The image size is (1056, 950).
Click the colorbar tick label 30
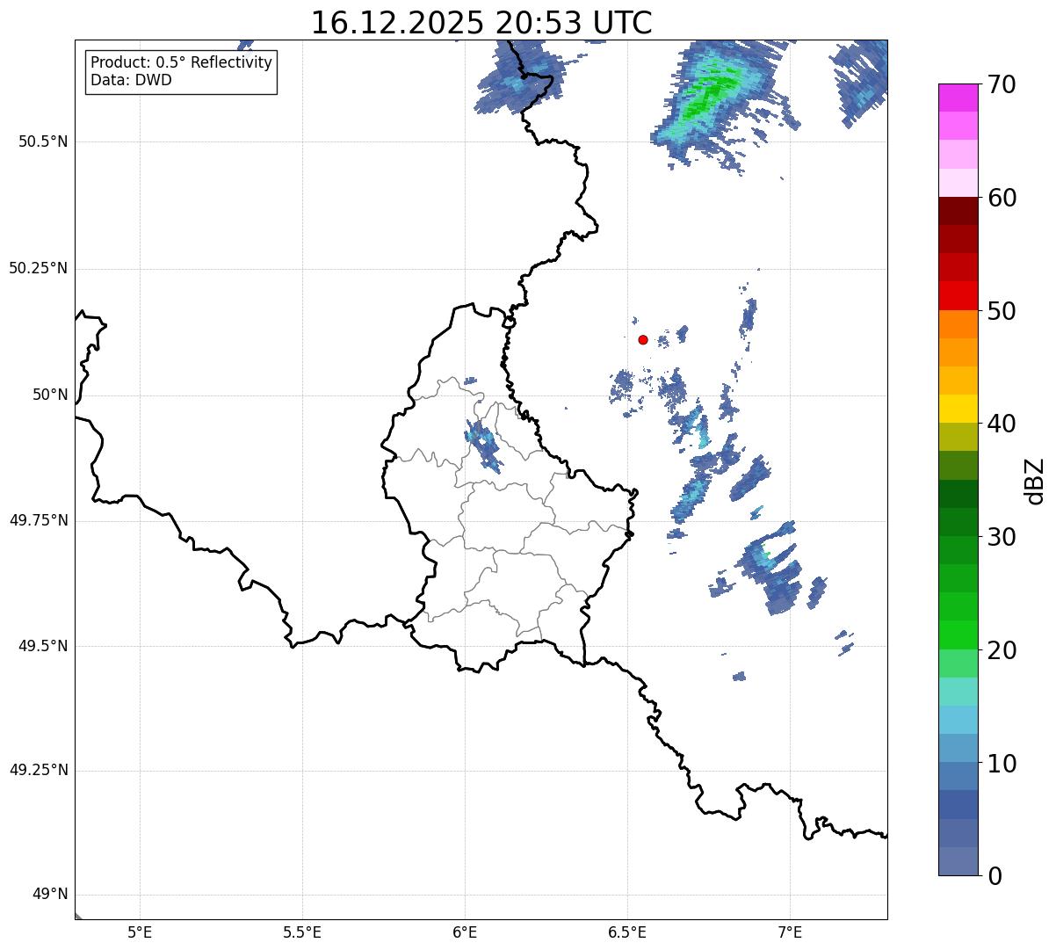(1002, 538)
